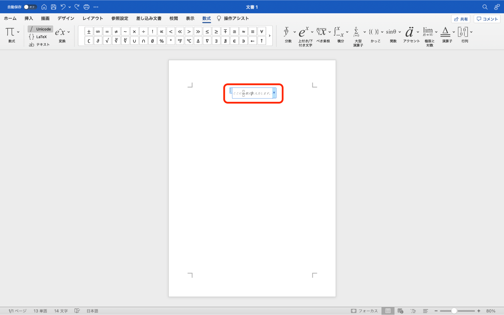Image resolution: width=504 pixels, height=315 pixels.
Task: Click the zoom in plus button
Action: [x=479, y=311]
